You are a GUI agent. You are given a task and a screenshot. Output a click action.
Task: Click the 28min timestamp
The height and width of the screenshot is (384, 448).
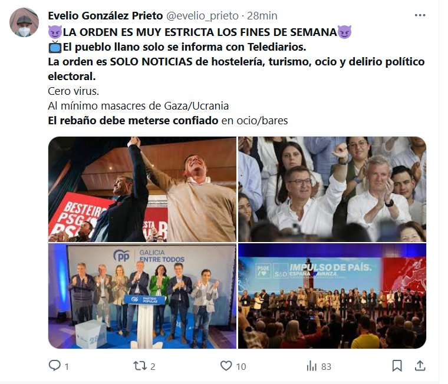click(x=262, y=16)
